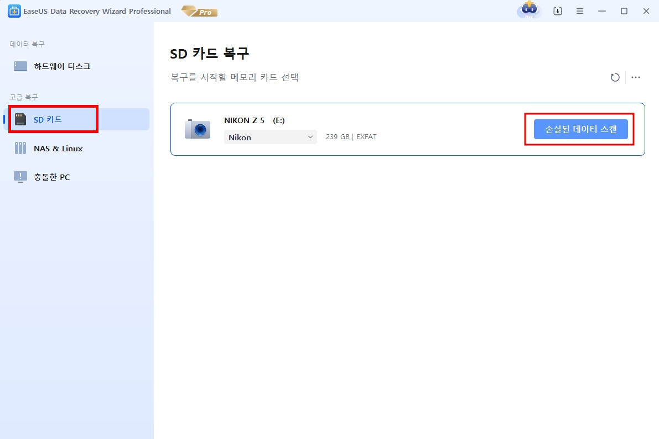Open the Nikon brand dropdown

pyautogui.click(x=271, y=137)
